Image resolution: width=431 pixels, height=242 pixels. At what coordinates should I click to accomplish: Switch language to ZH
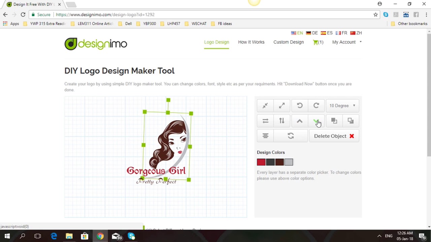click(x=356, y=33)
